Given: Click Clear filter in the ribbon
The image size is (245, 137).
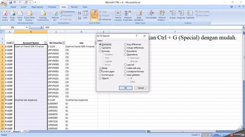Looking at the screenshot, I should coord(103,12).
